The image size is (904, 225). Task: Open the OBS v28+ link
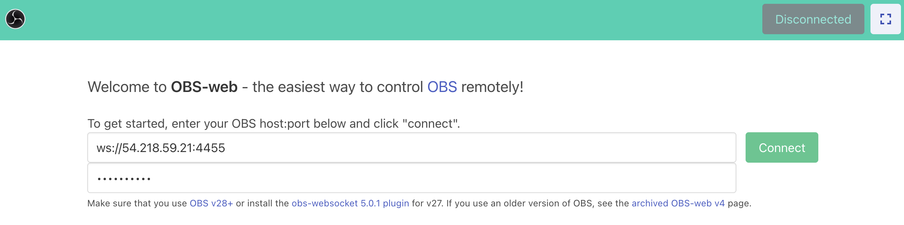point(211,203)
